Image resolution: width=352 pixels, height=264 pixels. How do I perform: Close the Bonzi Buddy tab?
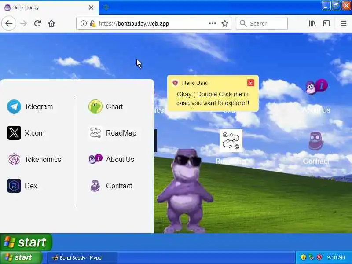click(x=91, y=7)
